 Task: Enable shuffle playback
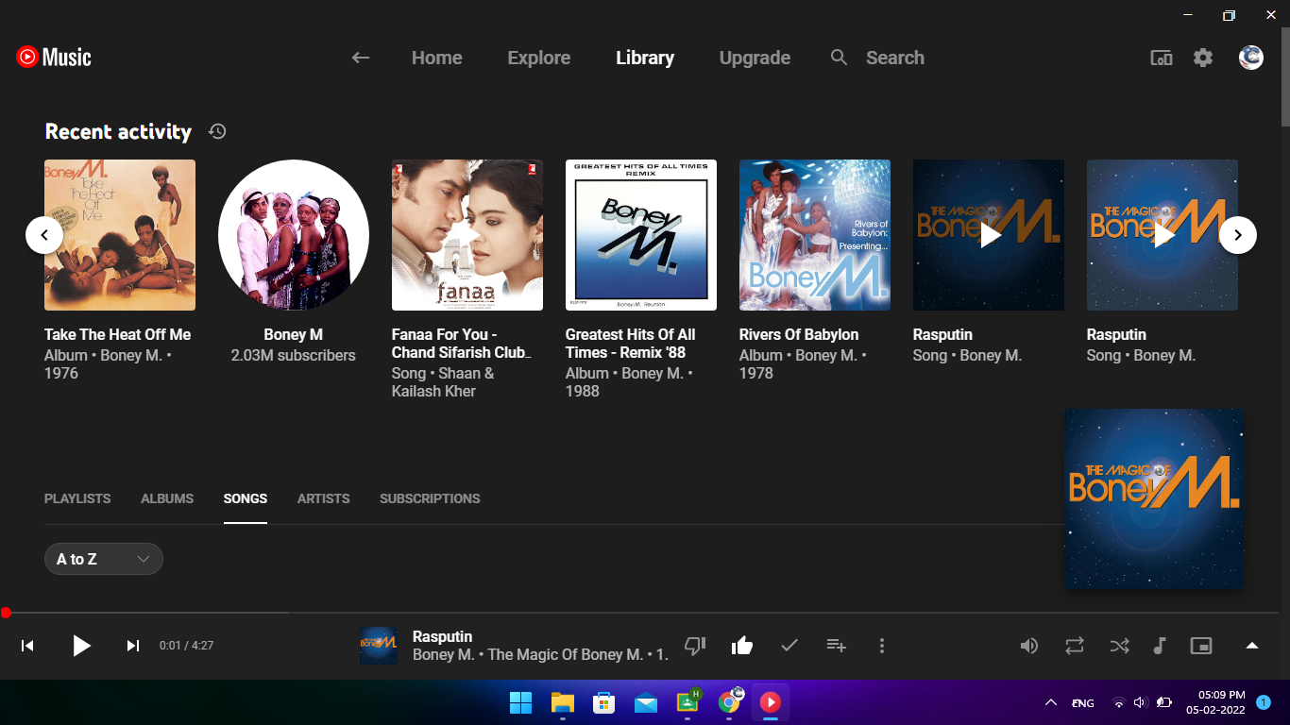coord(1119,645)
